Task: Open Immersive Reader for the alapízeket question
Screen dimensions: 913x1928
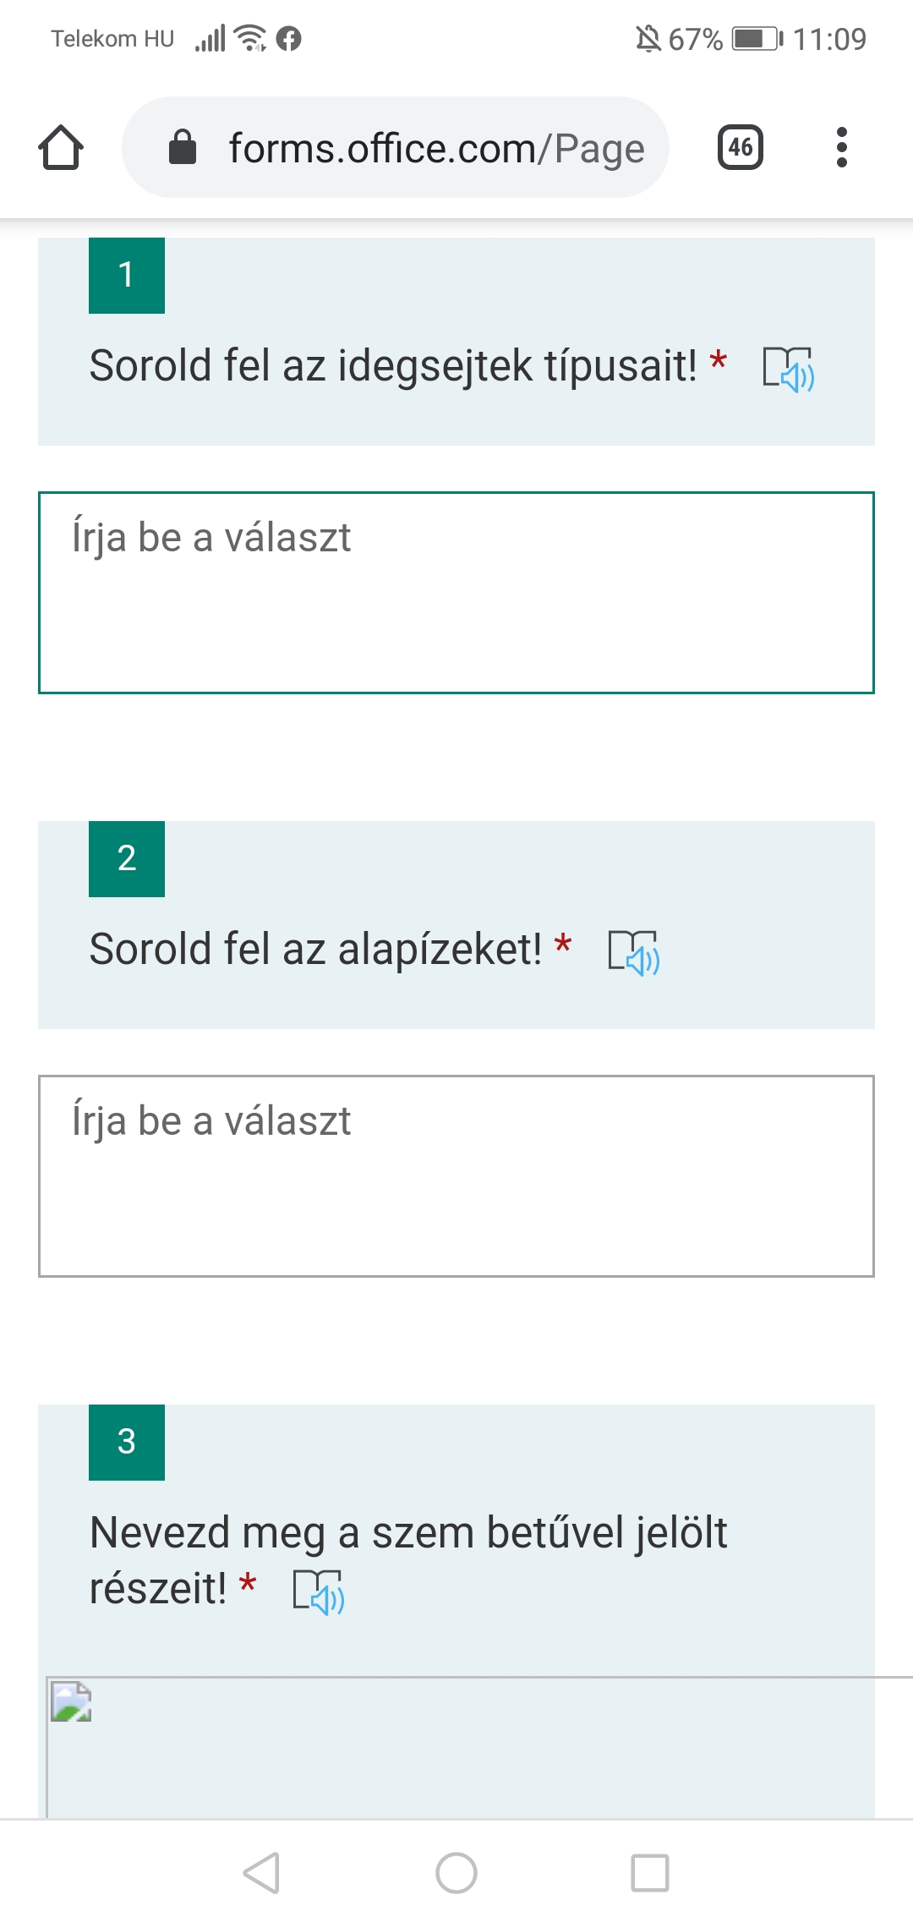Action: point(634,952)
